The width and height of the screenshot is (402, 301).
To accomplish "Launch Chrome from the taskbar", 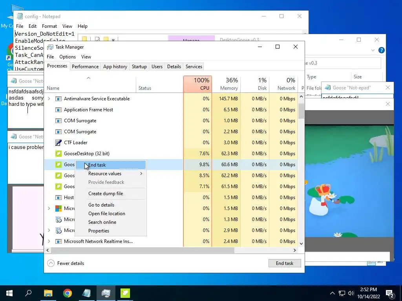I will [68, 293].
